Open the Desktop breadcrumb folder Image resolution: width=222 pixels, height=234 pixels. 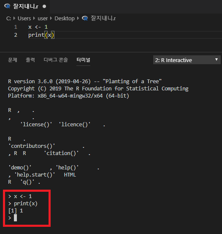65,19
